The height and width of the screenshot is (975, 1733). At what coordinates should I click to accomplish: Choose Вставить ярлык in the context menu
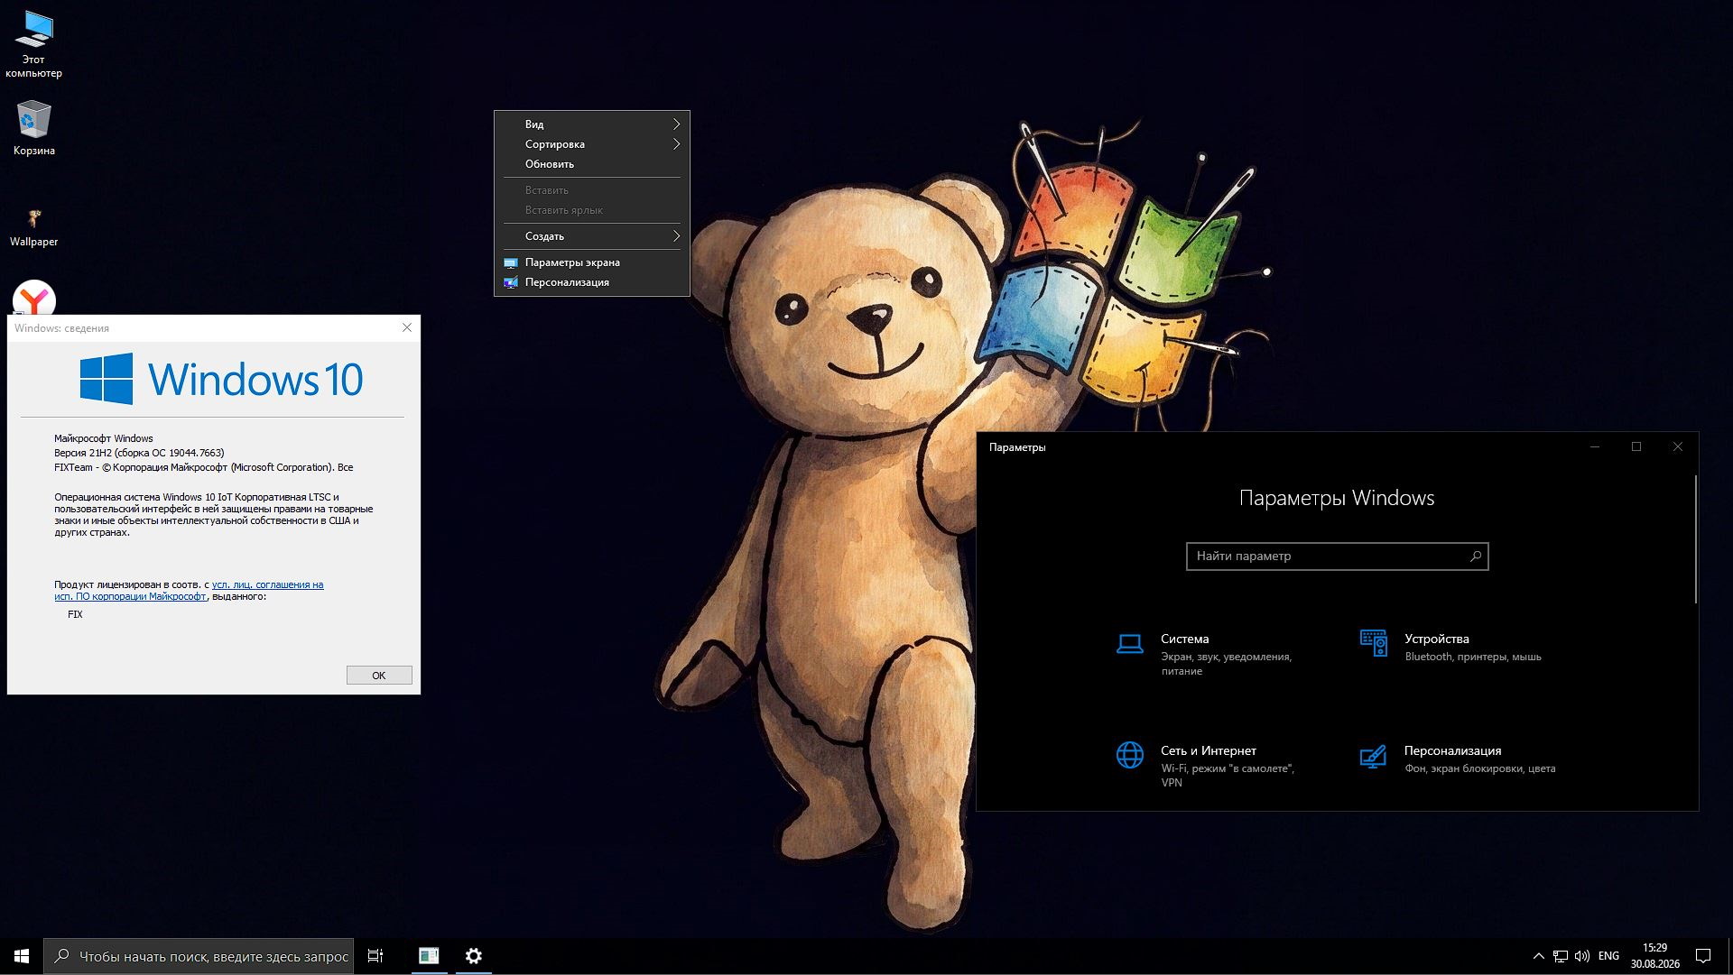(592, 210)
